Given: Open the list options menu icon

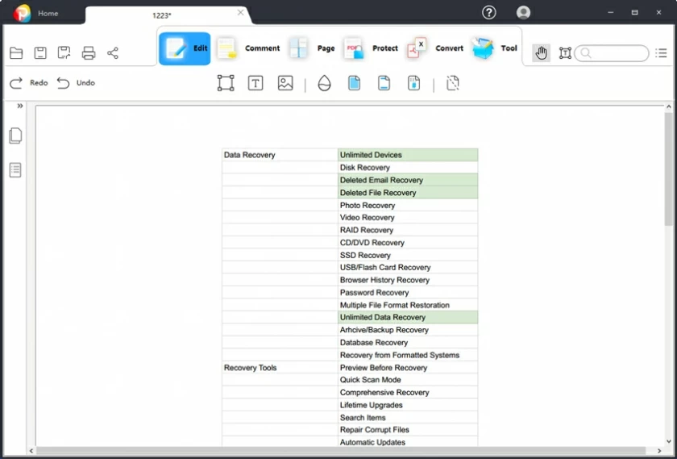Looking at the screenshot, I should point(661,53).
